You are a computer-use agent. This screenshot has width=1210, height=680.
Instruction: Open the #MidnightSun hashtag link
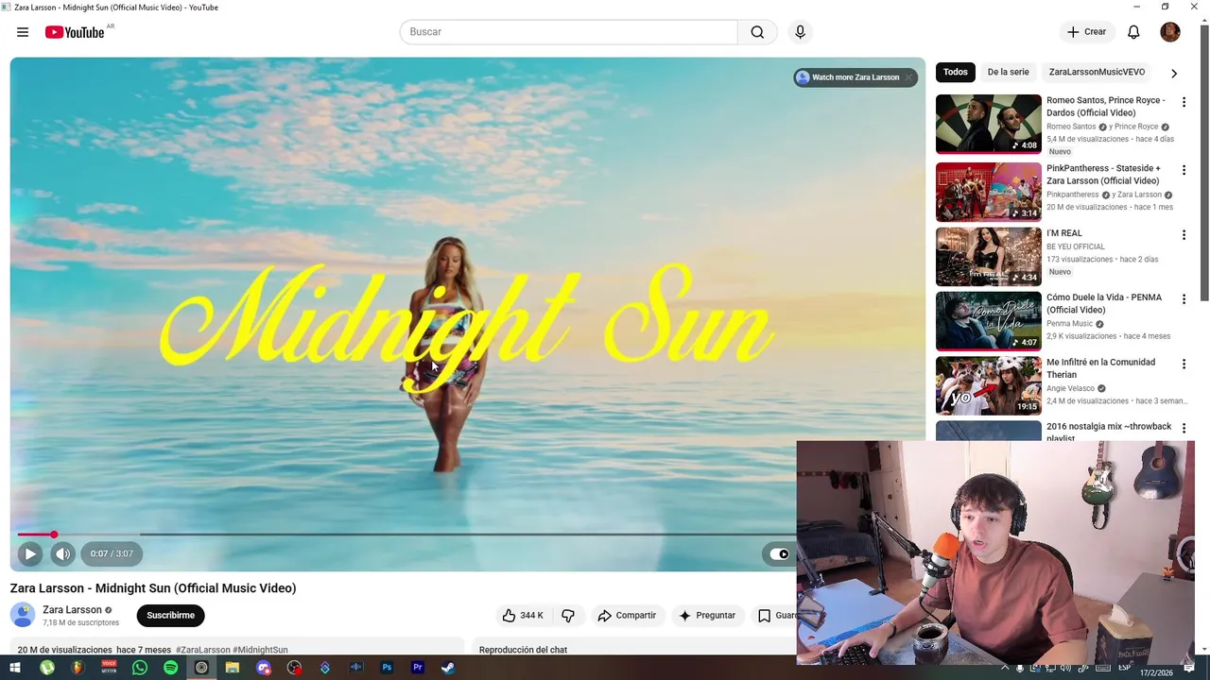point(261,650)
